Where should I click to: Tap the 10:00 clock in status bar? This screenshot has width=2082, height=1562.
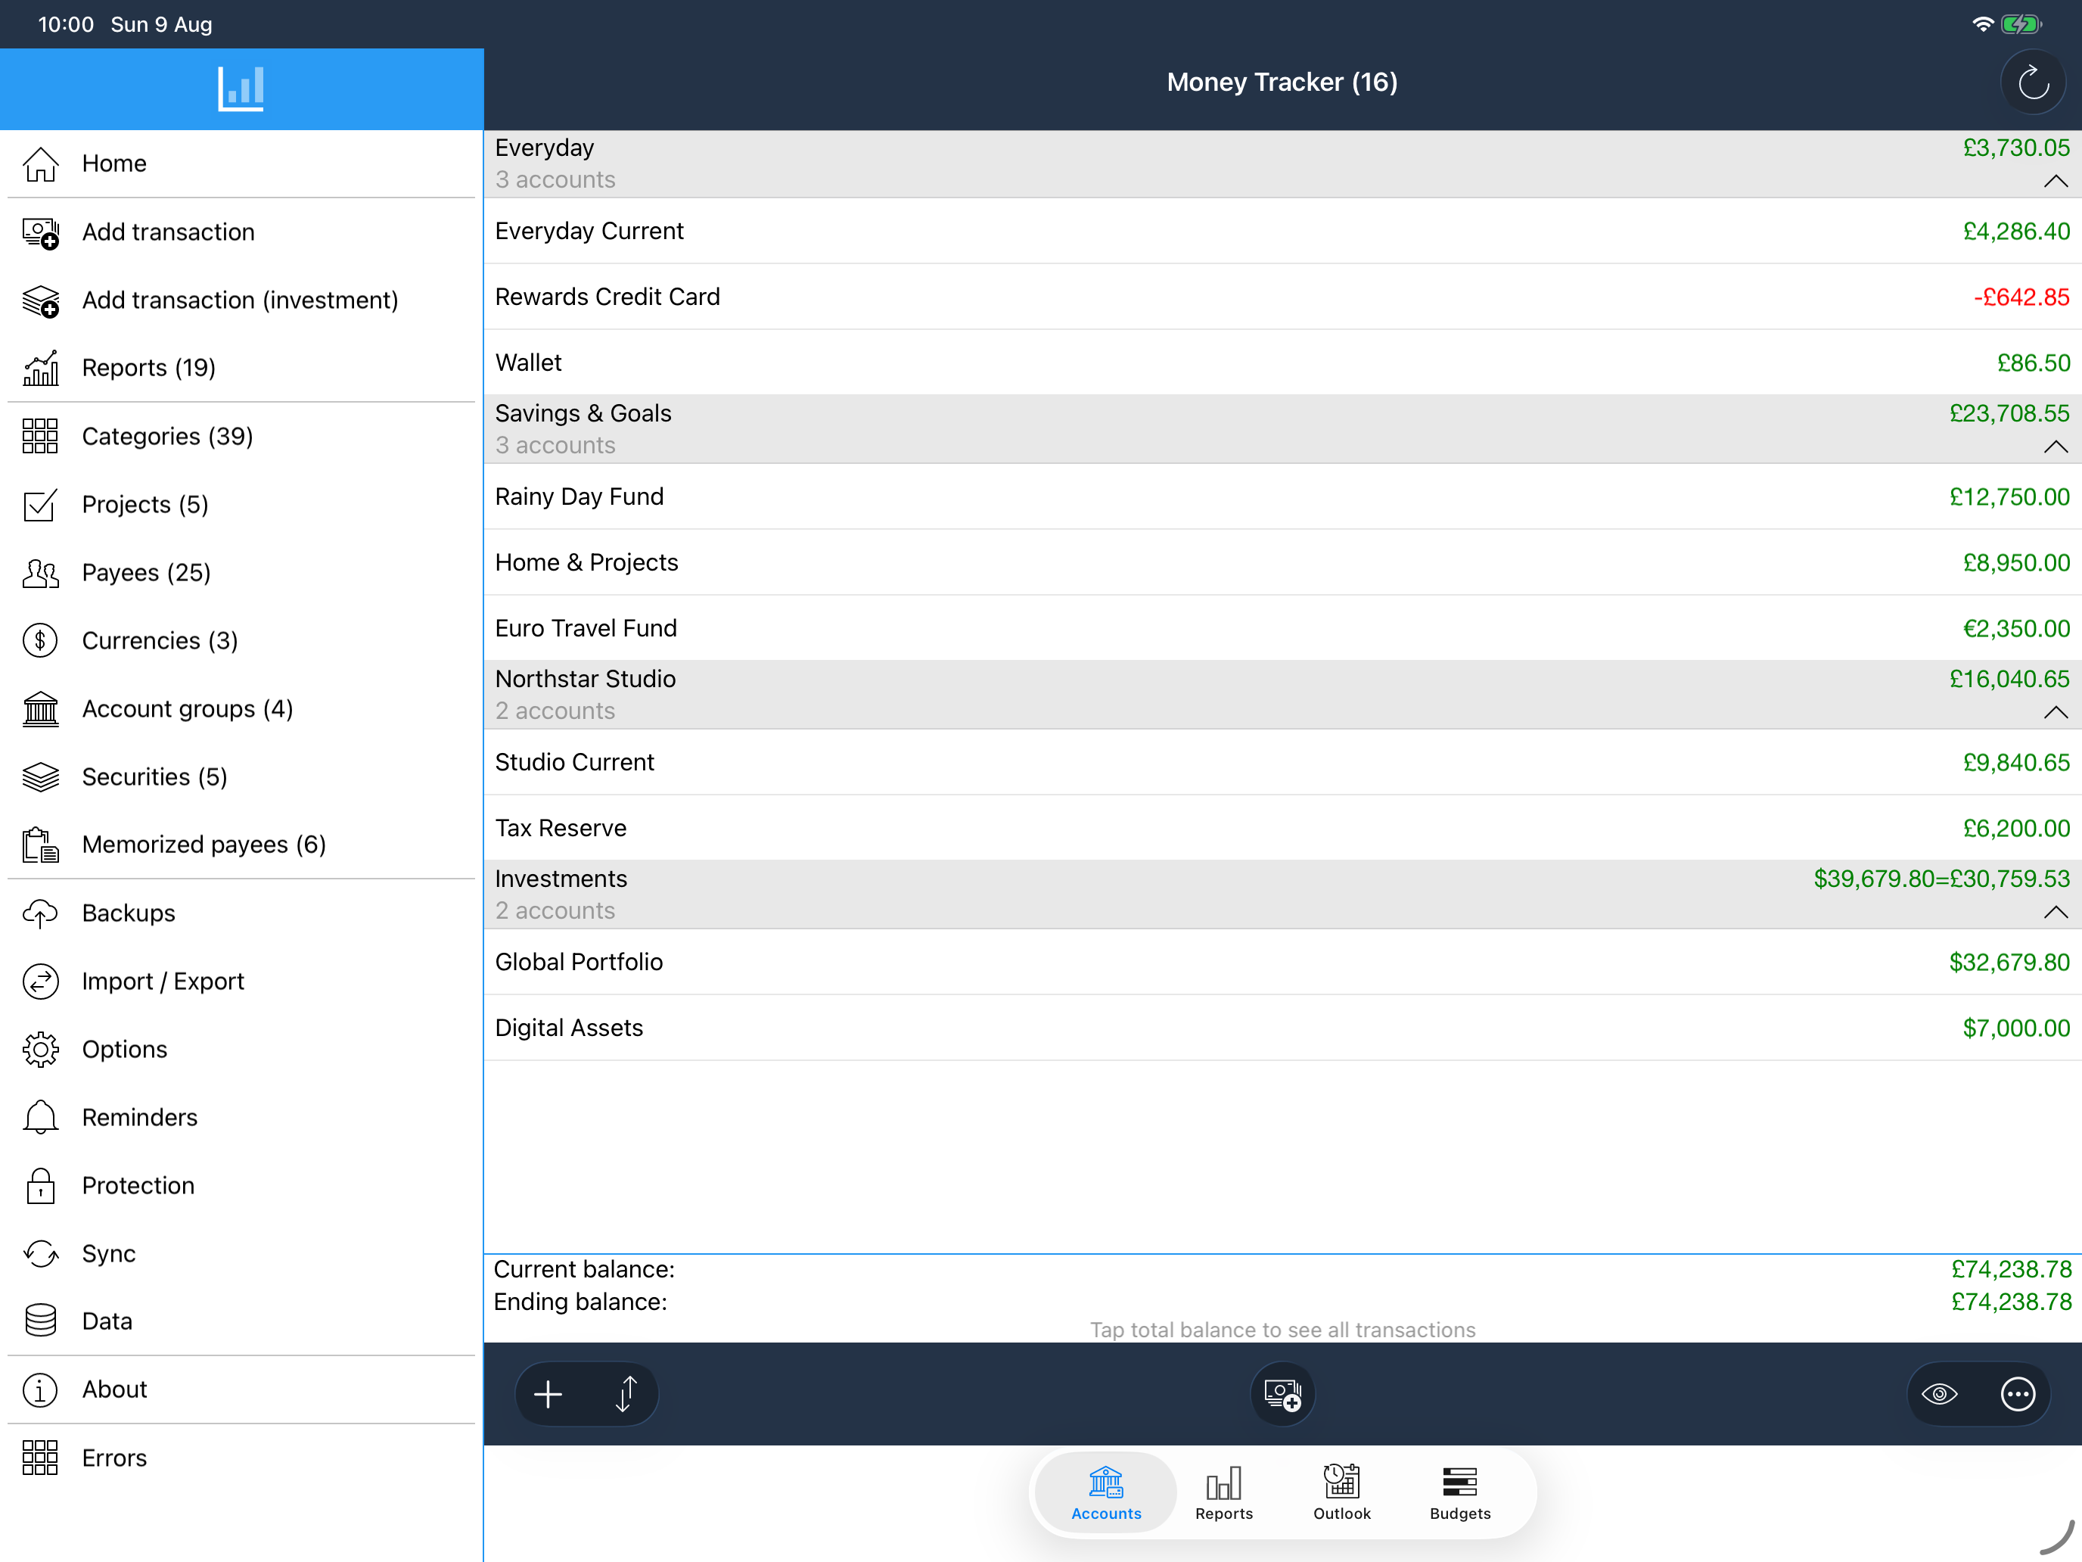coord(66,24)
